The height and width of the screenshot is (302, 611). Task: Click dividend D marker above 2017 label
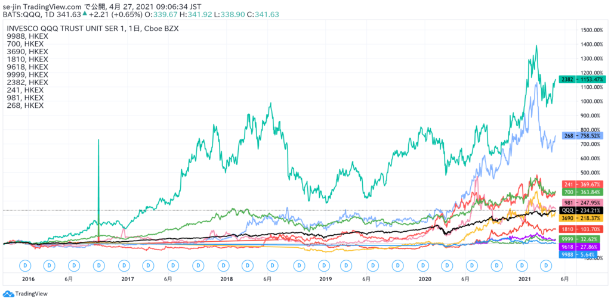[124, 266]
